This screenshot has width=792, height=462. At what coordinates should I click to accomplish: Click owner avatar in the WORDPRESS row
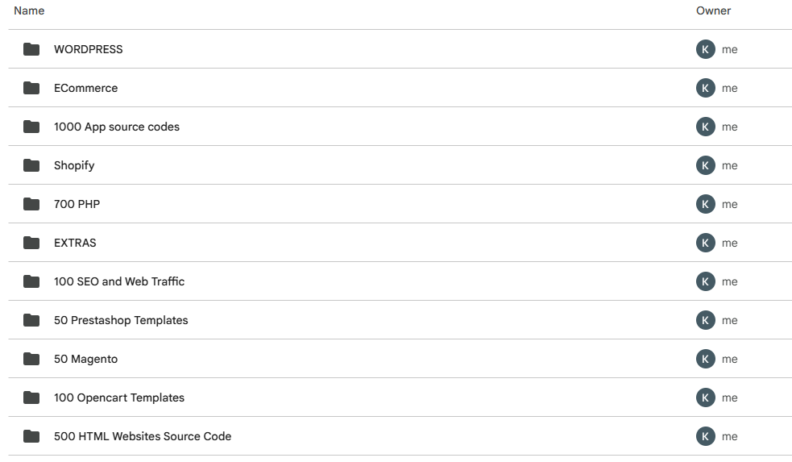[x=705, y=49]
